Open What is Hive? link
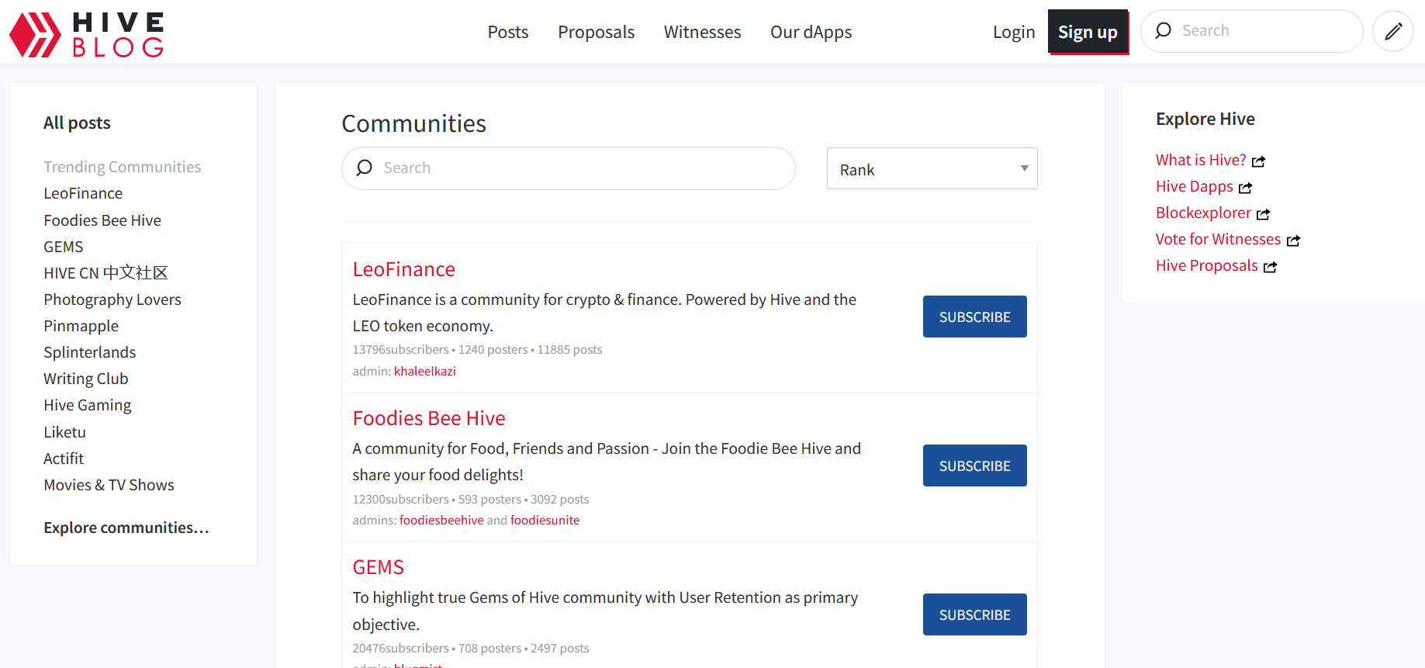This screenshot has height=668, width=1425. [1201, 160]
